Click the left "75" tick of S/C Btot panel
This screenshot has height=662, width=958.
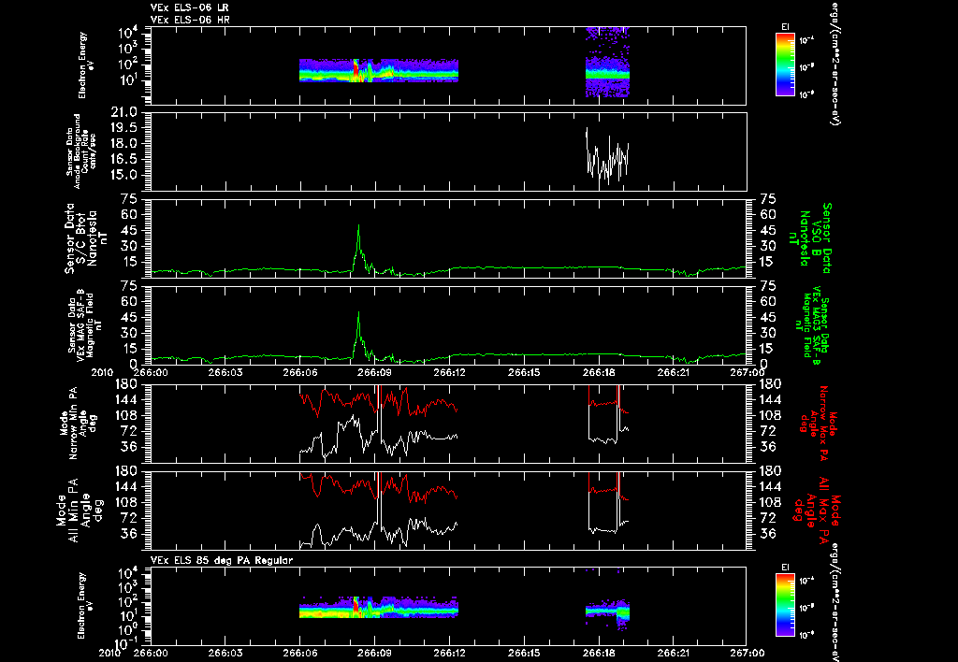129,199
